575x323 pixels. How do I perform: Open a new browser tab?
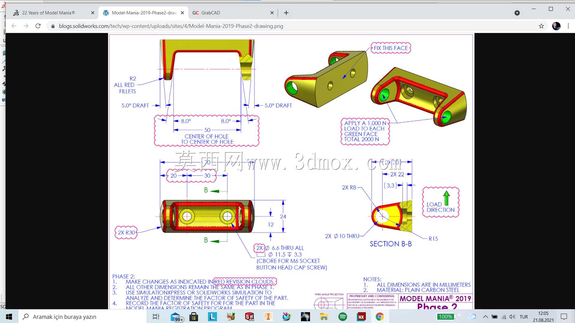pyautogui.click(x=286, y=13)
